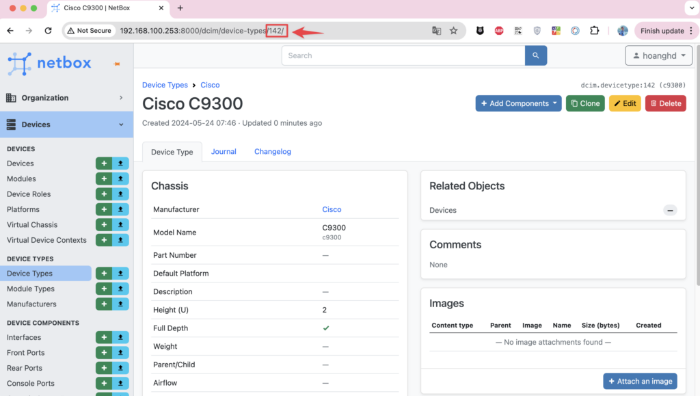Open Module Types in sidebar
700x396 pixels.
[x=30, y=289]
